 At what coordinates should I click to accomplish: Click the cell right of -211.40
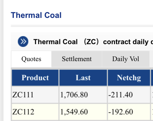[x=152, y=95]
